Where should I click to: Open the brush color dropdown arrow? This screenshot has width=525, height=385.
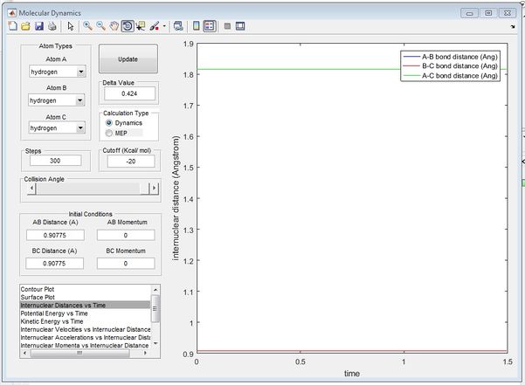(164, 26)
